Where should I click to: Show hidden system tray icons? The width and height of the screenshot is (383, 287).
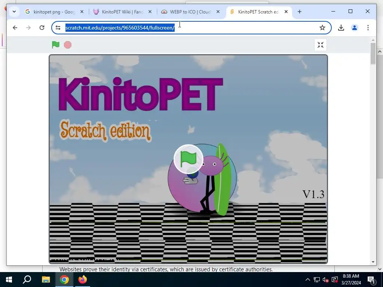(308, 280)
